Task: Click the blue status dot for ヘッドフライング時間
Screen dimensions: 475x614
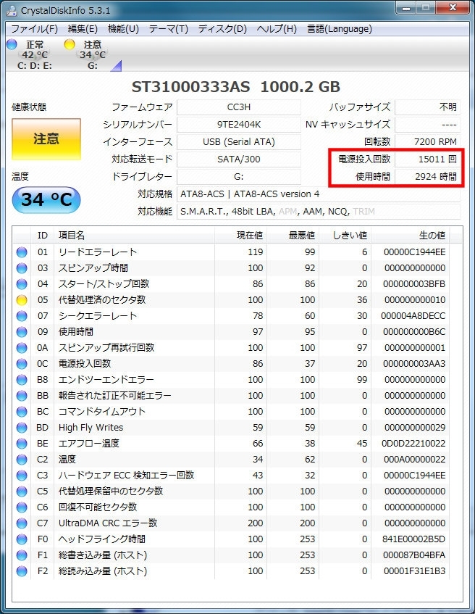Action: click(22, 539)
